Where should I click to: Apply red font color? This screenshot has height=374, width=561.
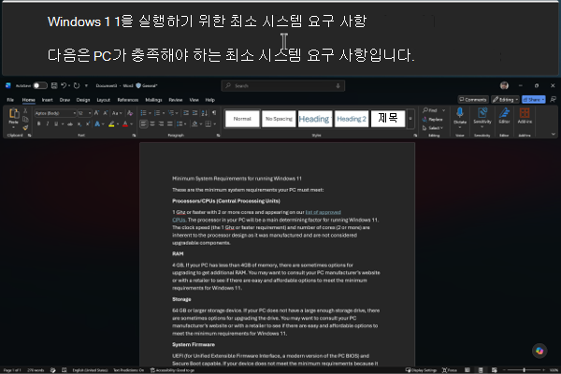tap(125, 124)
